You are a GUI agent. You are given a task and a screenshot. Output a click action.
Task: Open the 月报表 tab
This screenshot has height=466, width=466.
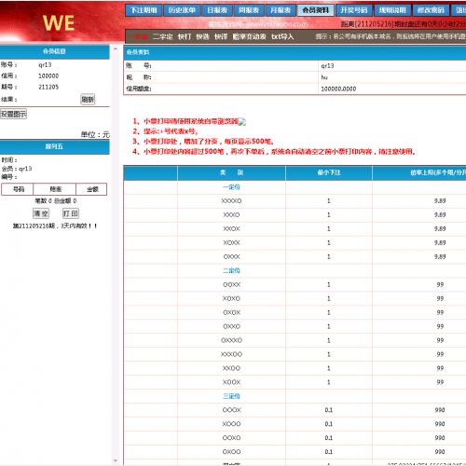coord(281,10)
